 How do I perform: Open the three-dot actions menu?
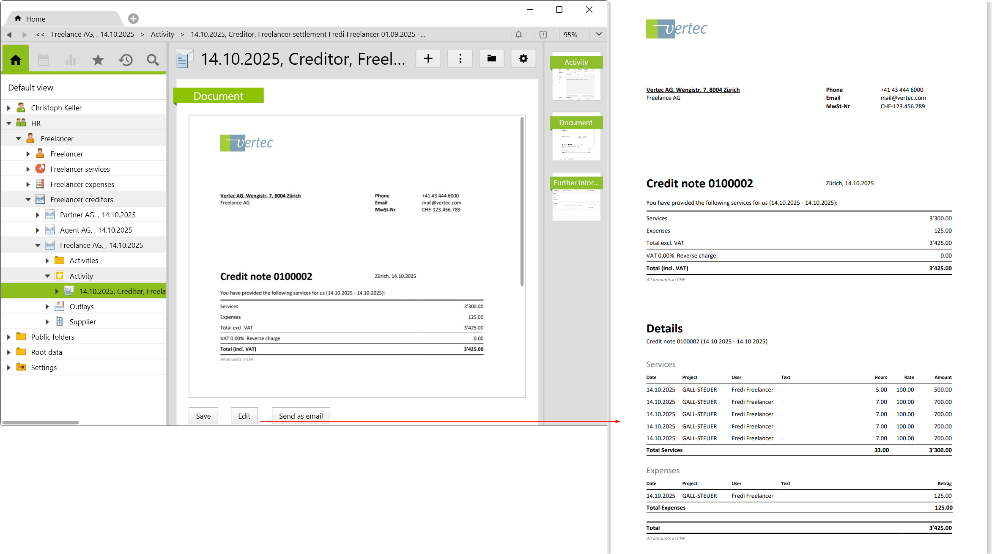coord(460,58)
